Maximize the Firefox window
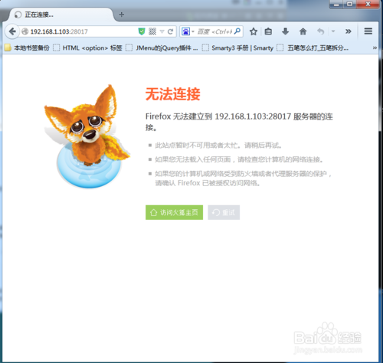 (x=349, y=5)
